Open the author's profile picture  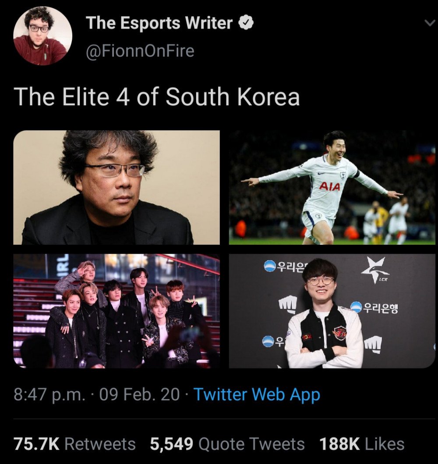(x=42, y=35)
